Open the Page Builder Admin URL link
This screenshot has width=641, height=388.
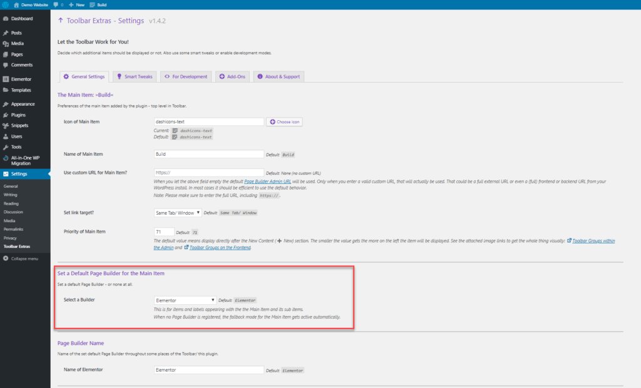point(267,181)
